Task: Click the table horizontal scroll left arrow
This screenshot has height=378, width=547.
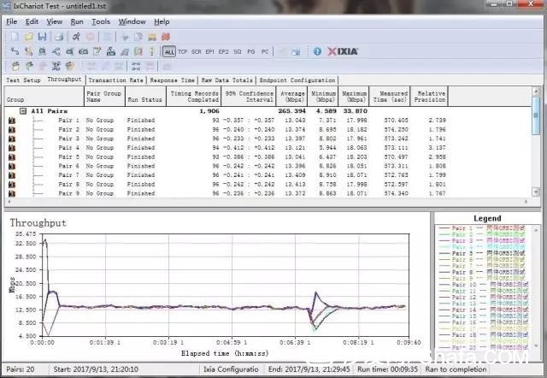Action: point(9,201)
